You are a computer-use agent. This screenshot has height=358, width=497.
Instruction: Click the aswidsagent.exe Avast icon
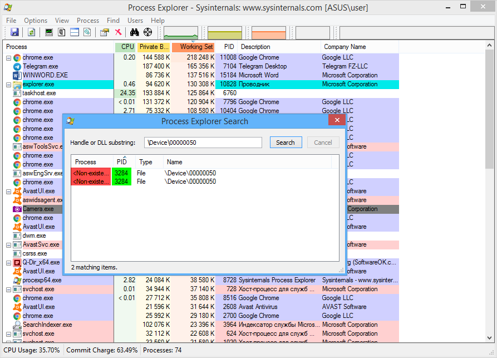click(x=17, y=200)
